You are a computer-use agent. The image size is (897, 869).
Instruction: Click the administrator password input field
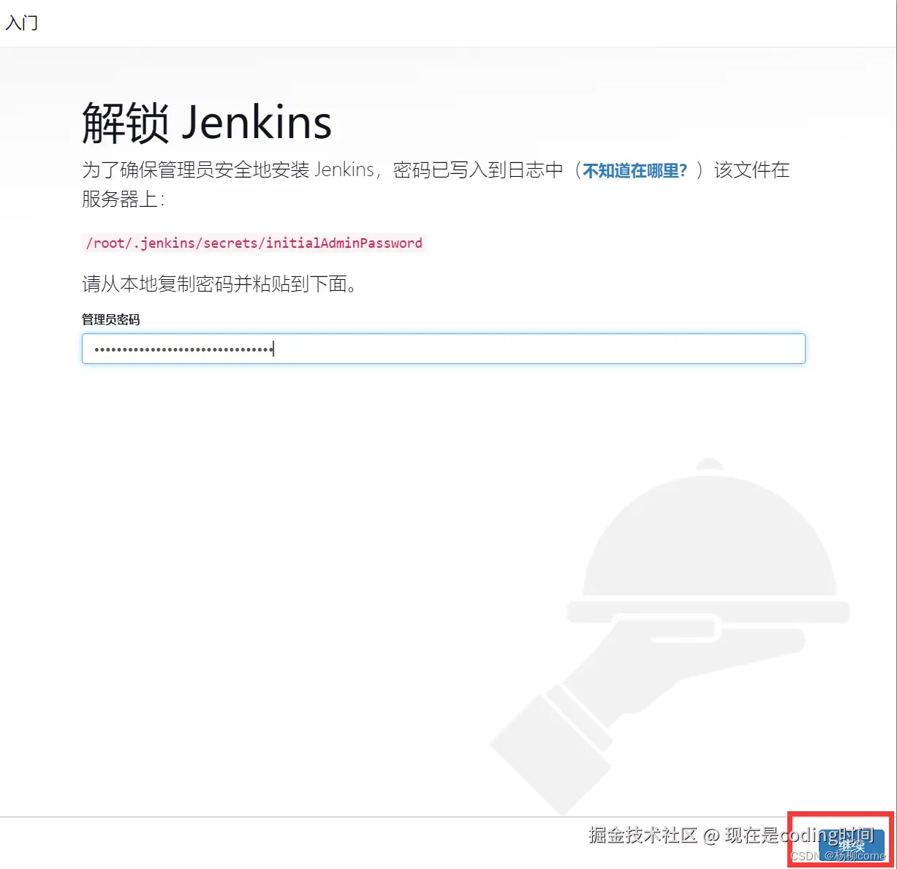[443, 349]
